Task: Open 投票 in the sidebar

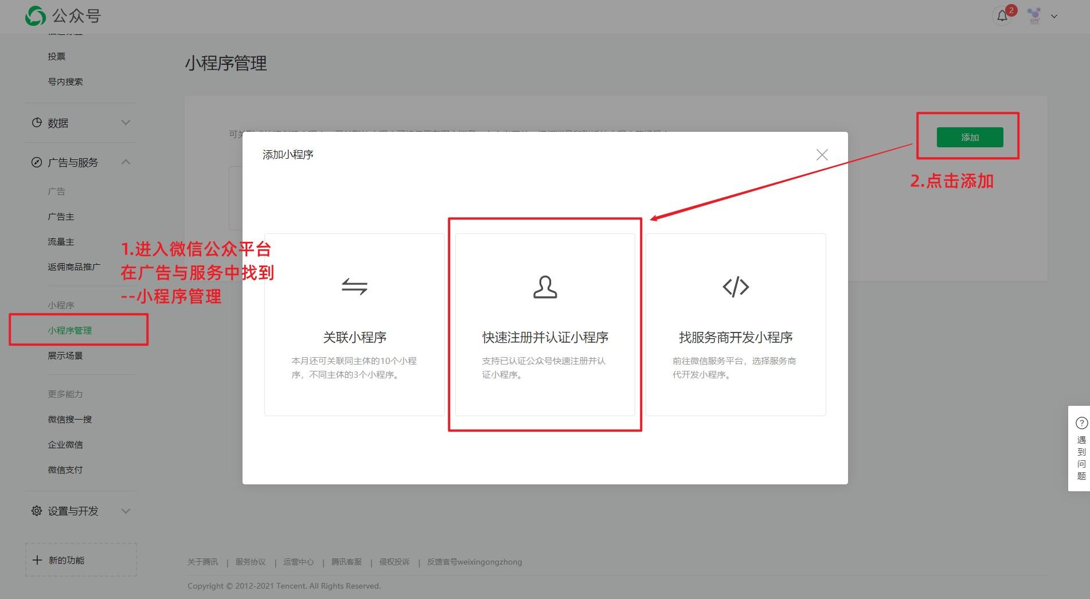Action: (x=57, y=56)
